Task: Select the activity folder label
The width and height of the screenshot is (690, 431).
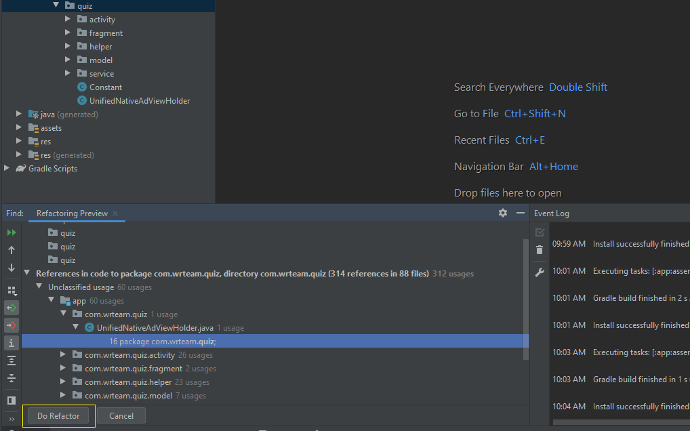Action: point(102,20)
